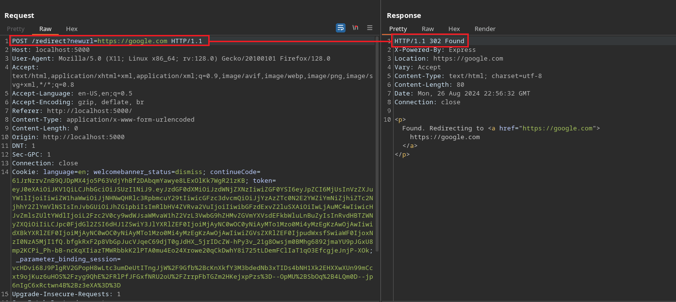This screenshot has width=676, height=302.
Task: Show the Render tab in Response panel
Action: pyautogui.click(x=485, y=29)
